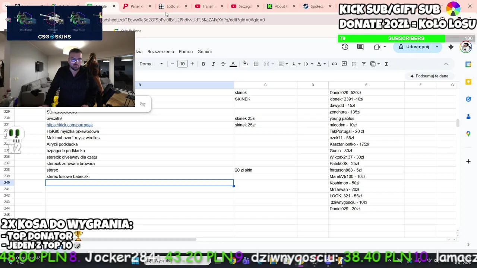Toggle italic formatting
The width and height of the screenshot is (477, 268).
pos(213,64)
